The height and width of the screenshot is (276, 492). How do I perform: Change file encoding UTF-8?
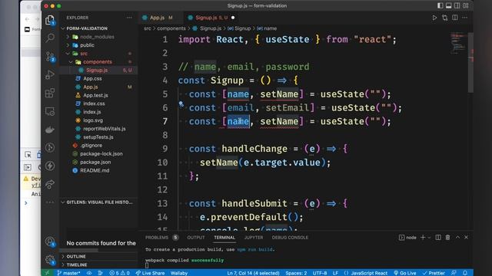click(x=320, y=273)
